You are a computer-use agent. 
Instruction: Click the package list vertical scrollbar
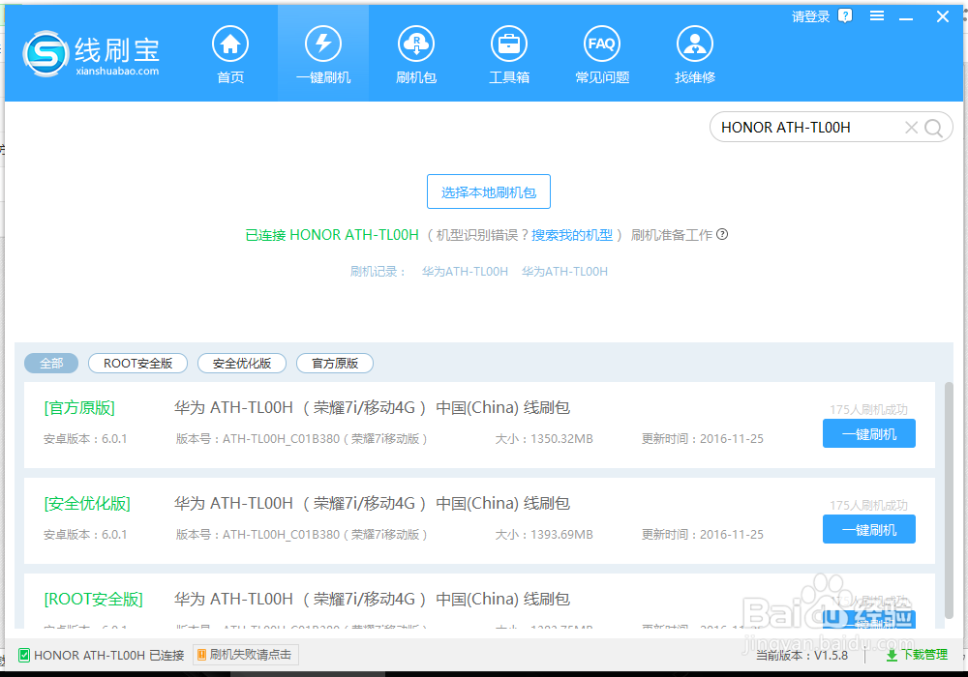point(949,500)
